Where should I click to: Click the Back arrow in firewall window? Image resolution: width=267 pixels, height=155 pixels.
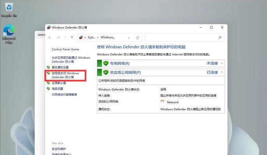pos(50,37)
